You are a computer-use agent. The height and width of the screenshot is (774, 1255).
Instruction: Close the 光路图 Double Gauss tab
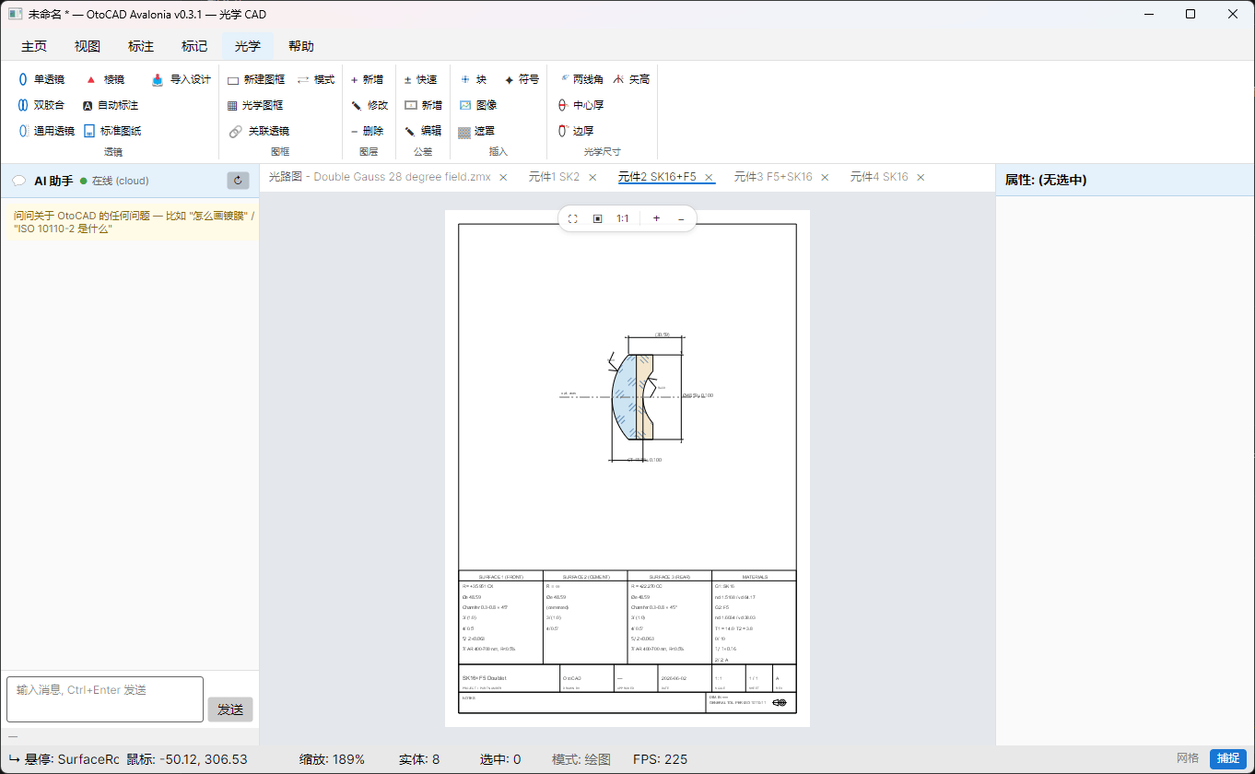coord(503,177)
